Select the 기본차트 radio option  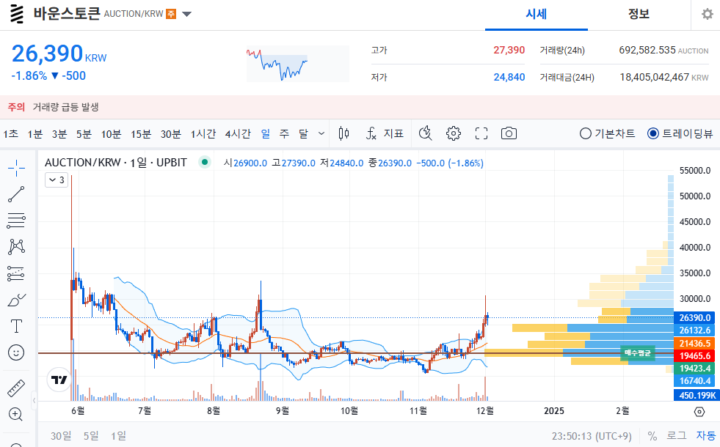coord(607,133)
